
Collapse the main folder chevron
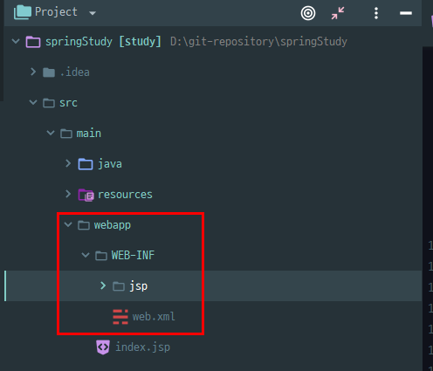(51, 133)
